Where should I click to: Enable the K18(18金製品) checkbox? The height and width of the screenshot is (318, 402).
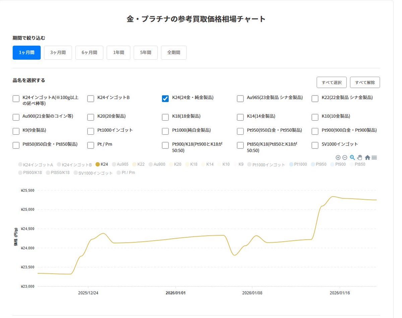click(x=165, y=117)
